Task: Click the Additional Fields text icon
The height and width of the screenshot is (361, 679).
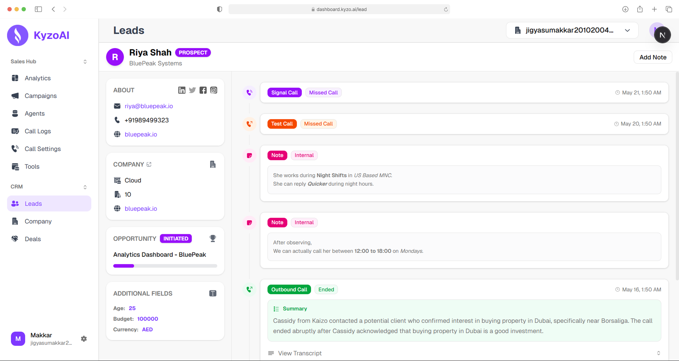Action: point(213,293)
